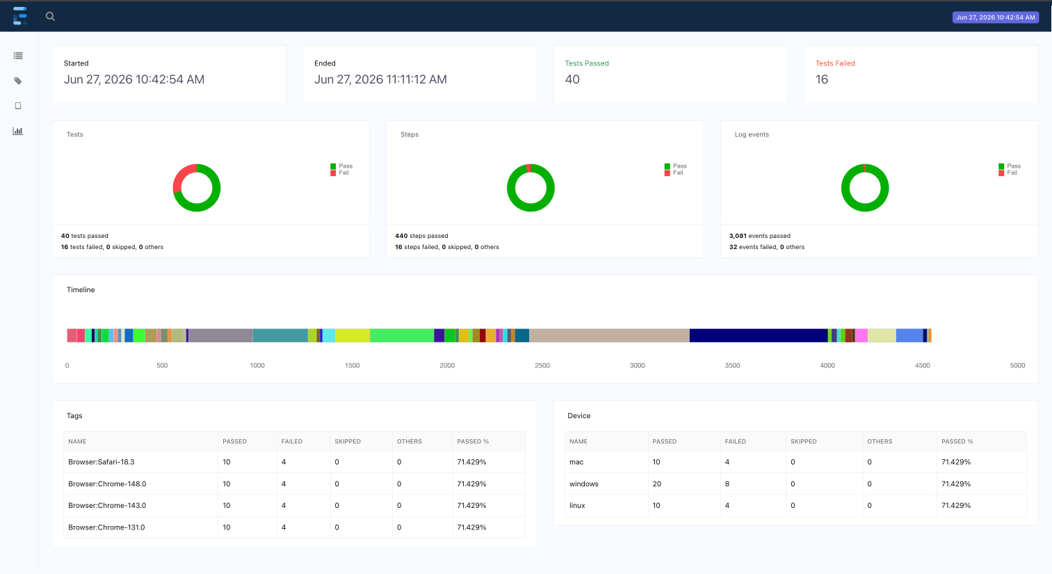This screenshot has width=1052, height=574.
Task: Click the yellow-green timeline segment near 1500
Action: coord(353,335)
